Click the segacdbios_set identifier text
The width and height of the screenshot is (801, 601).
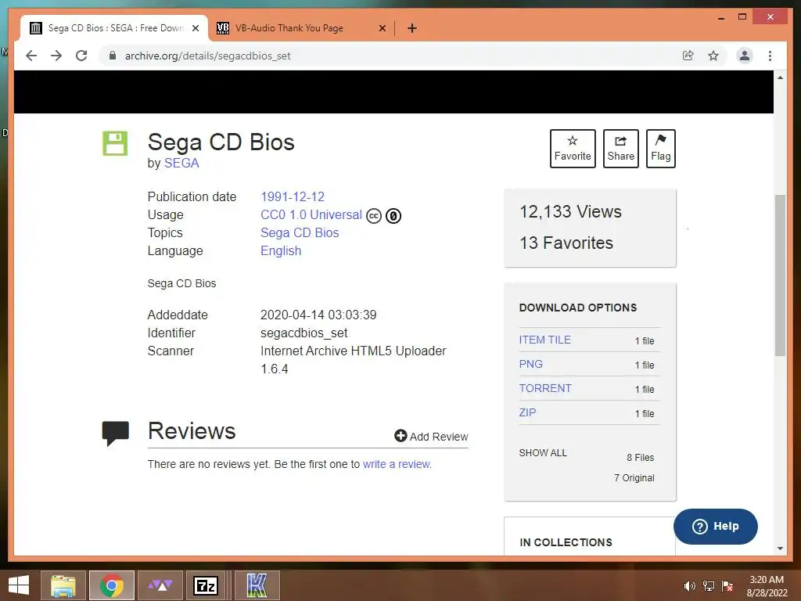tap(304, 333)
